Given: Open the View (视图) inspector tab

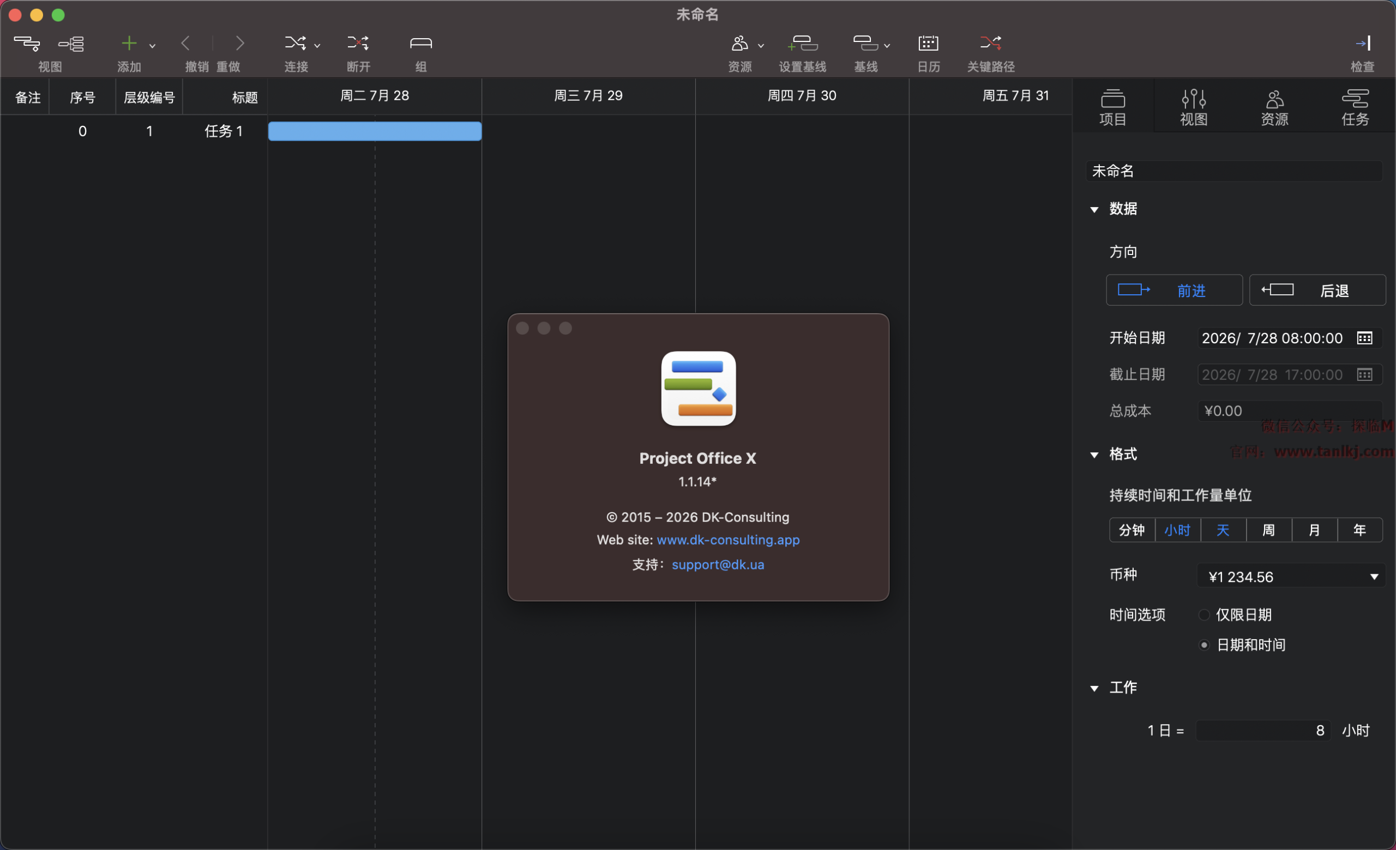Looking at the screenshot, I should tap(1194, 107).
